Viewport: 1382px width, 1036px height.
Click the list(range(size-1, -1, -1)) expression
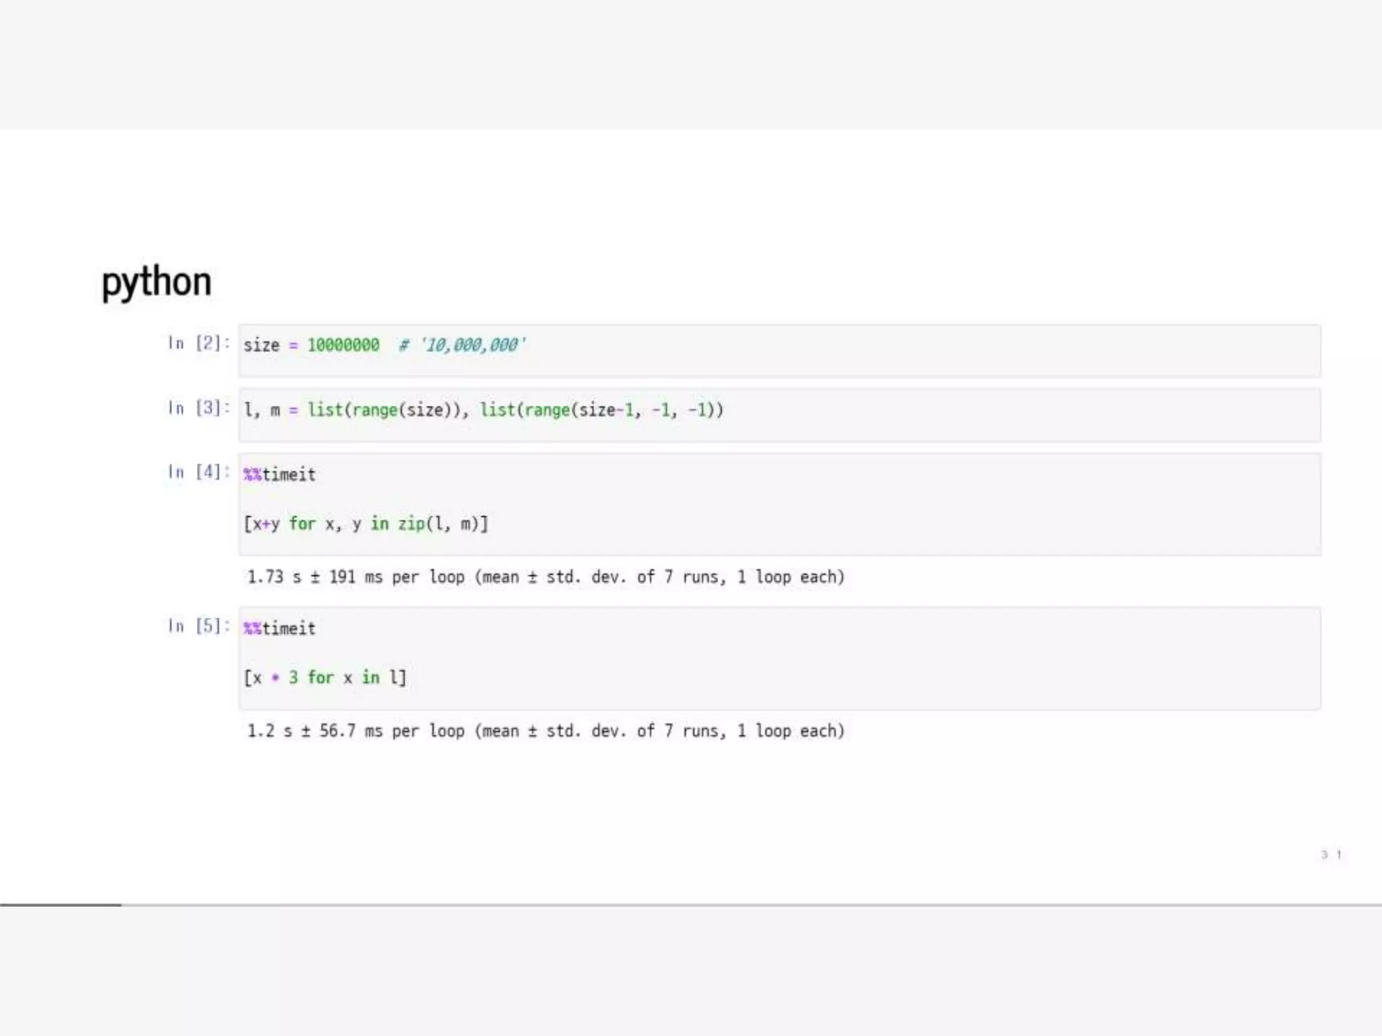pos(601,410)
